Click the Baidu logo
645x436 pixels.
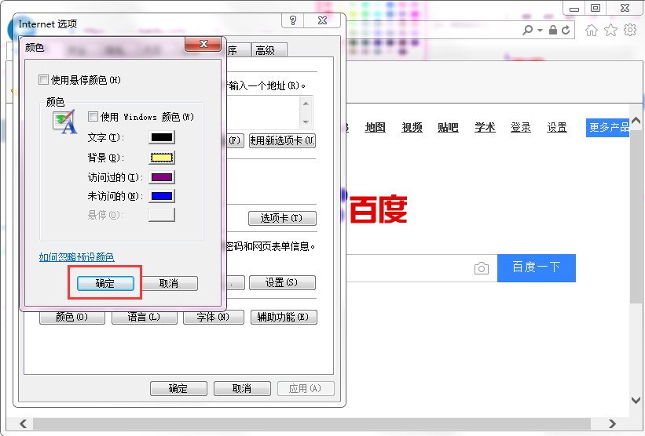point(376,209)
